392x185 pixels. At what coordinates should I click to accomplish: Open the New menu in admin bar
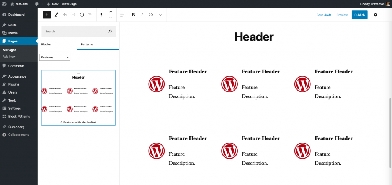[52, 4]
